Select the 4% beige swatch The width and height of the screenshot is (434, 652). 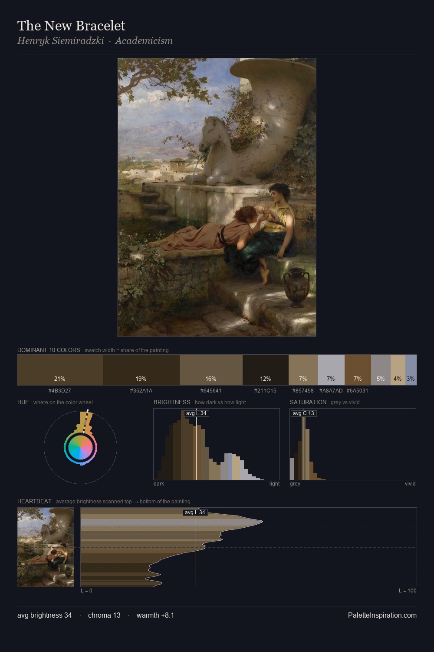pyautogui.click(x=398, y=370)
